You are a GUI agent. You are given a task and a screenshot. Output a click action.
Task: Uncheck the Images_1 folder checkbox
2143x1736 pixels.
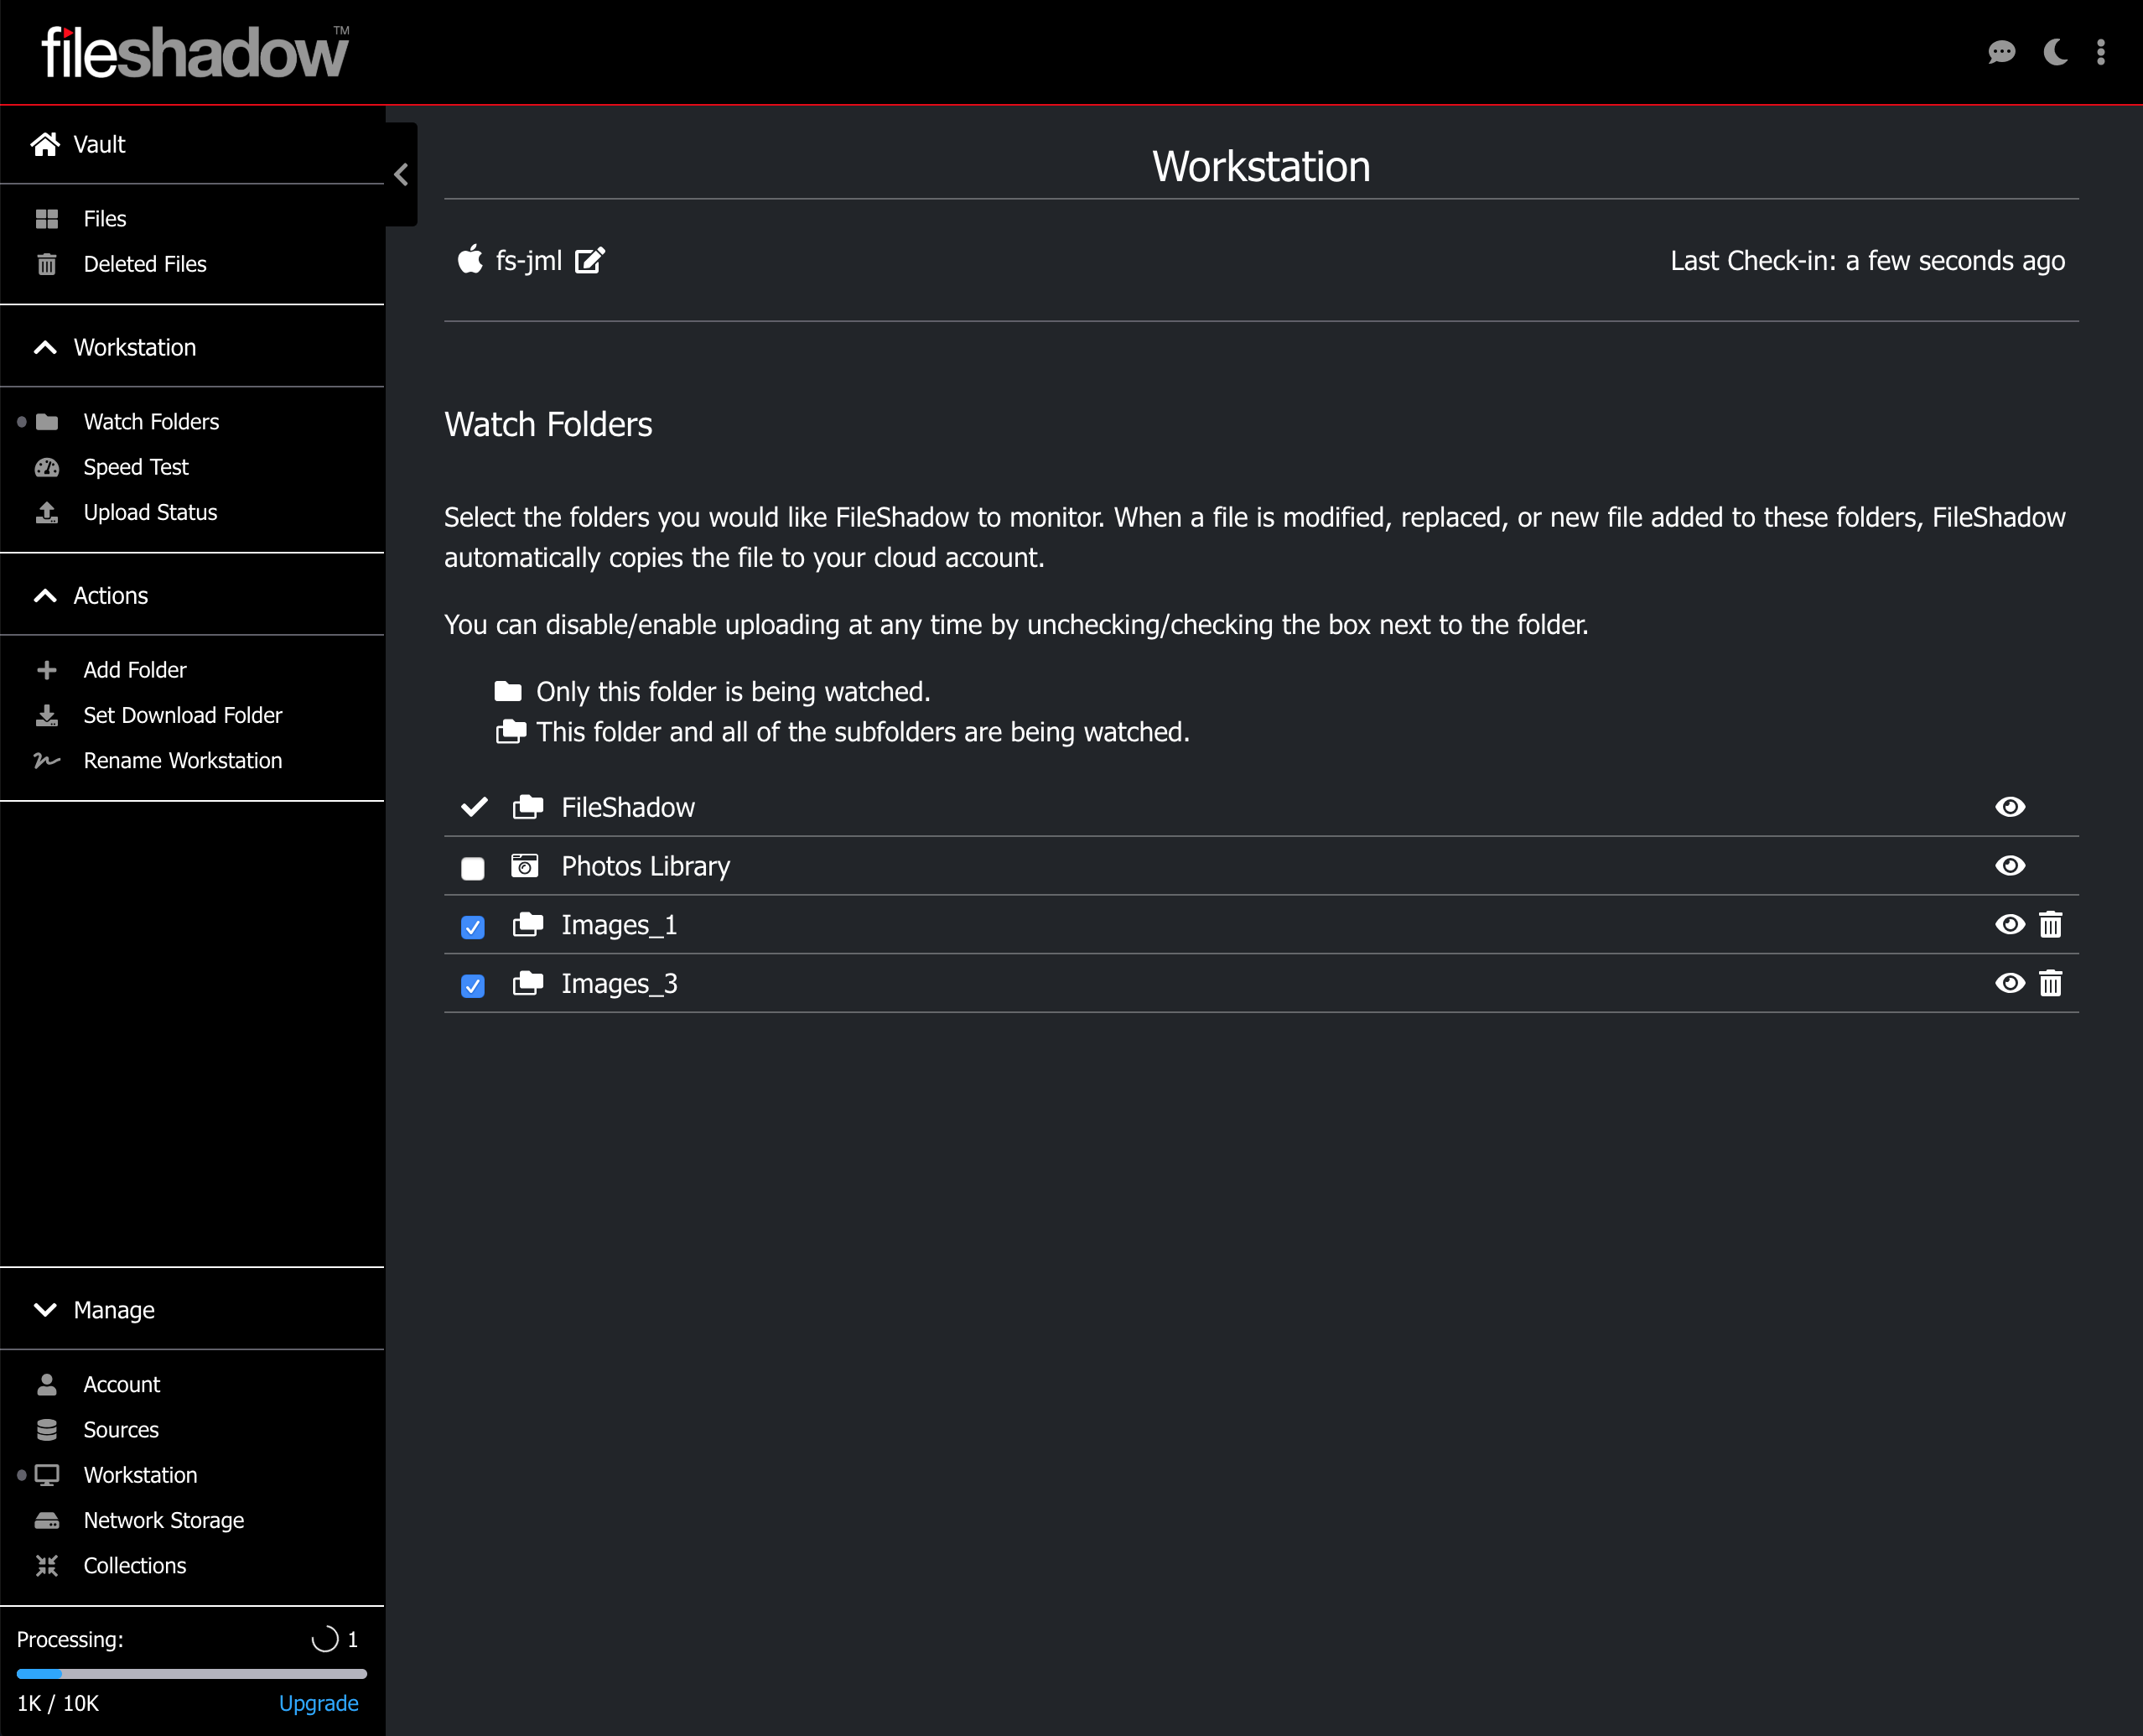pyautogui.click(x=473, y=927)
